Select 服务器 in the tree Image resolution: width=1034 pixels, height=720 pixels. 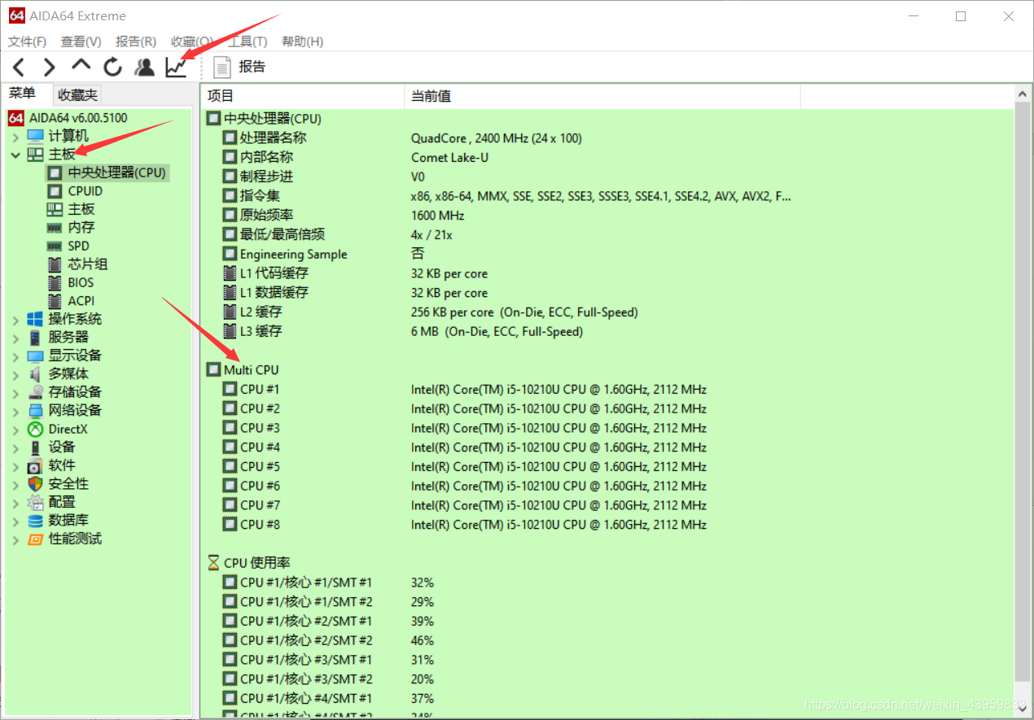[68, 337]
